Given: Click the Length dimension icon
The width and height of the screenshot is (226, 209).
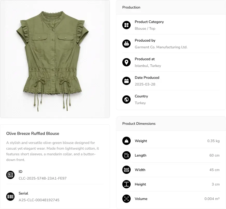Looking at the screenshot, I should coord(126,155).
